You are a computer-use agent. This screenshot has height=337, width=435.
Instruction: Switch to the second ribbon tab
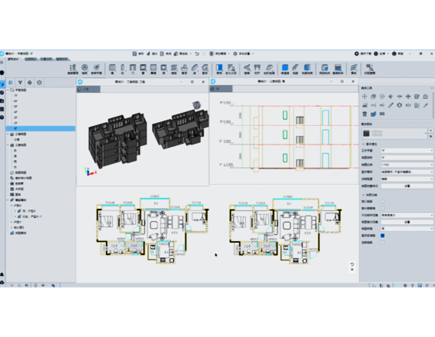pos(31,59)
